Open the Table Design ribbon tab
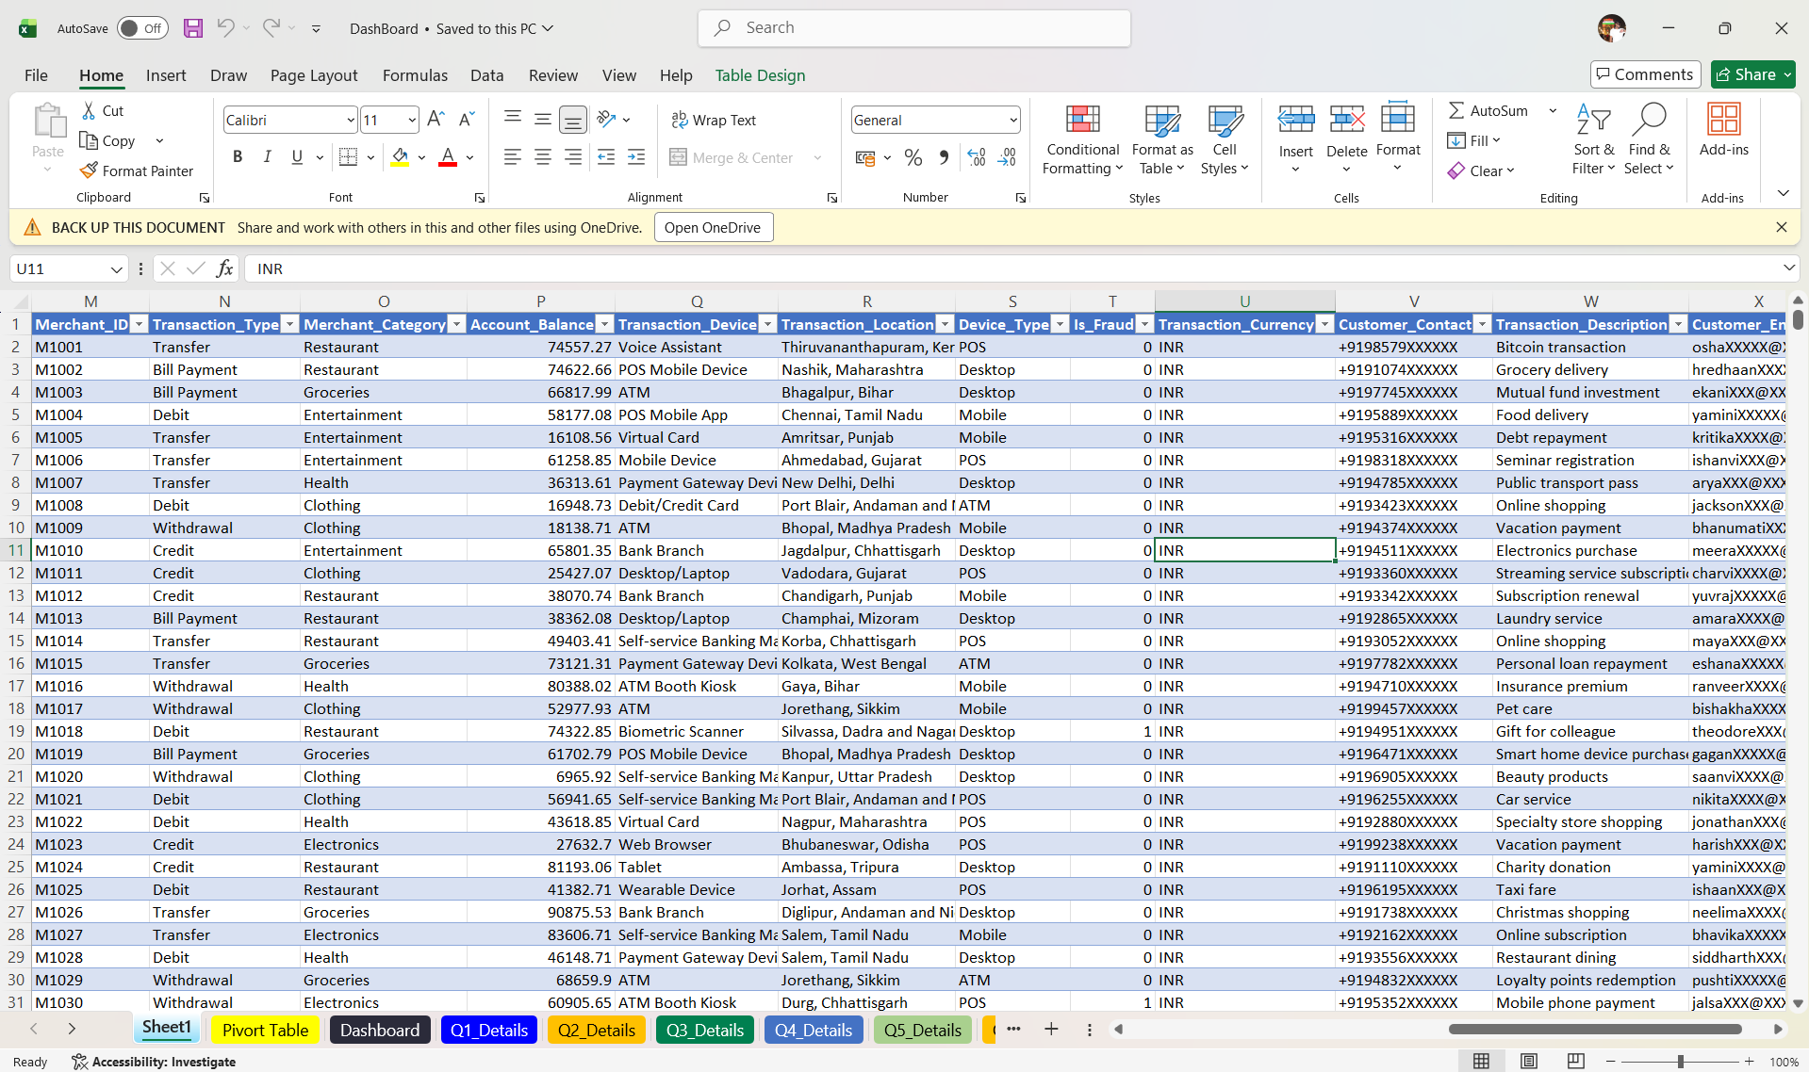 [x=760, y=75]
